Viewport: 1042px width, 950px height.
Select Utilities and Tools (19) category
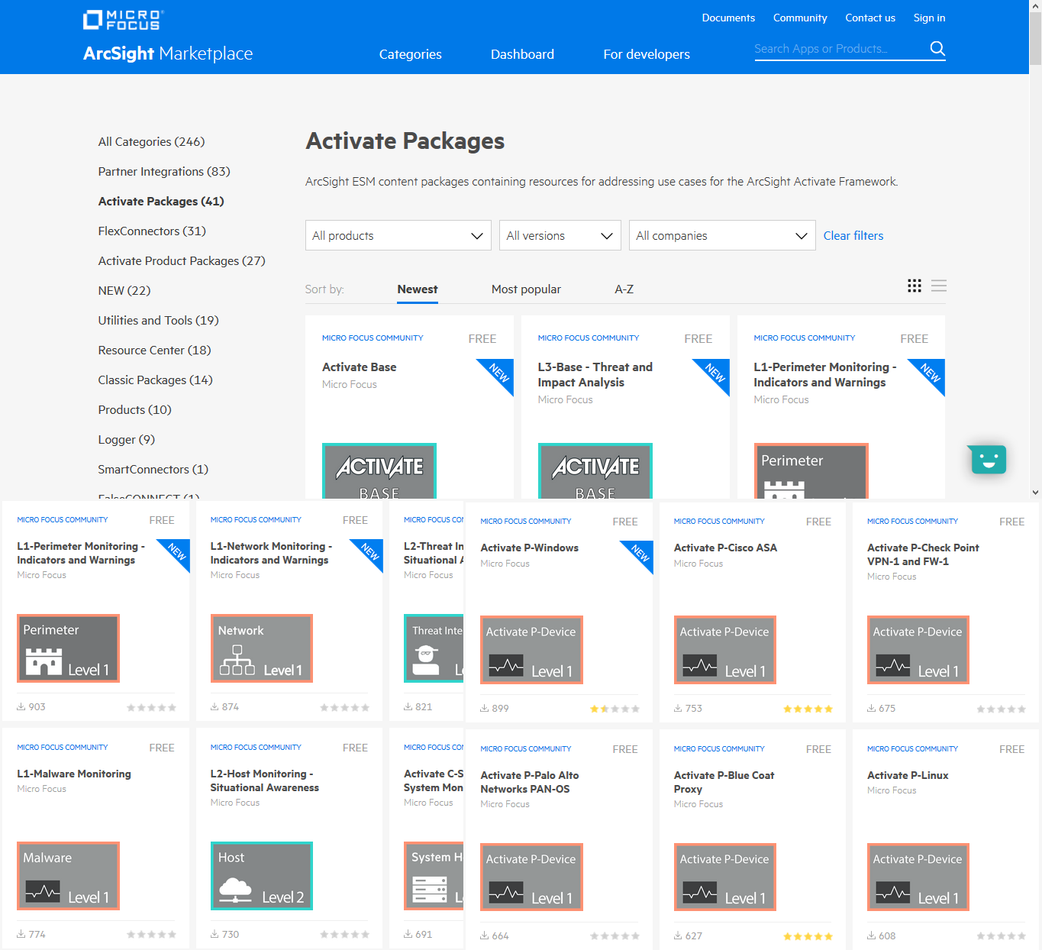(158, 321)
